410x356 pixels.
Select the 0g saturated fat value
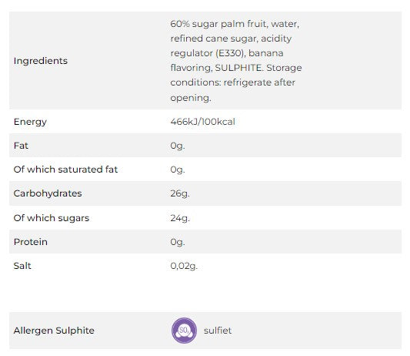click(x=178, y=170)
